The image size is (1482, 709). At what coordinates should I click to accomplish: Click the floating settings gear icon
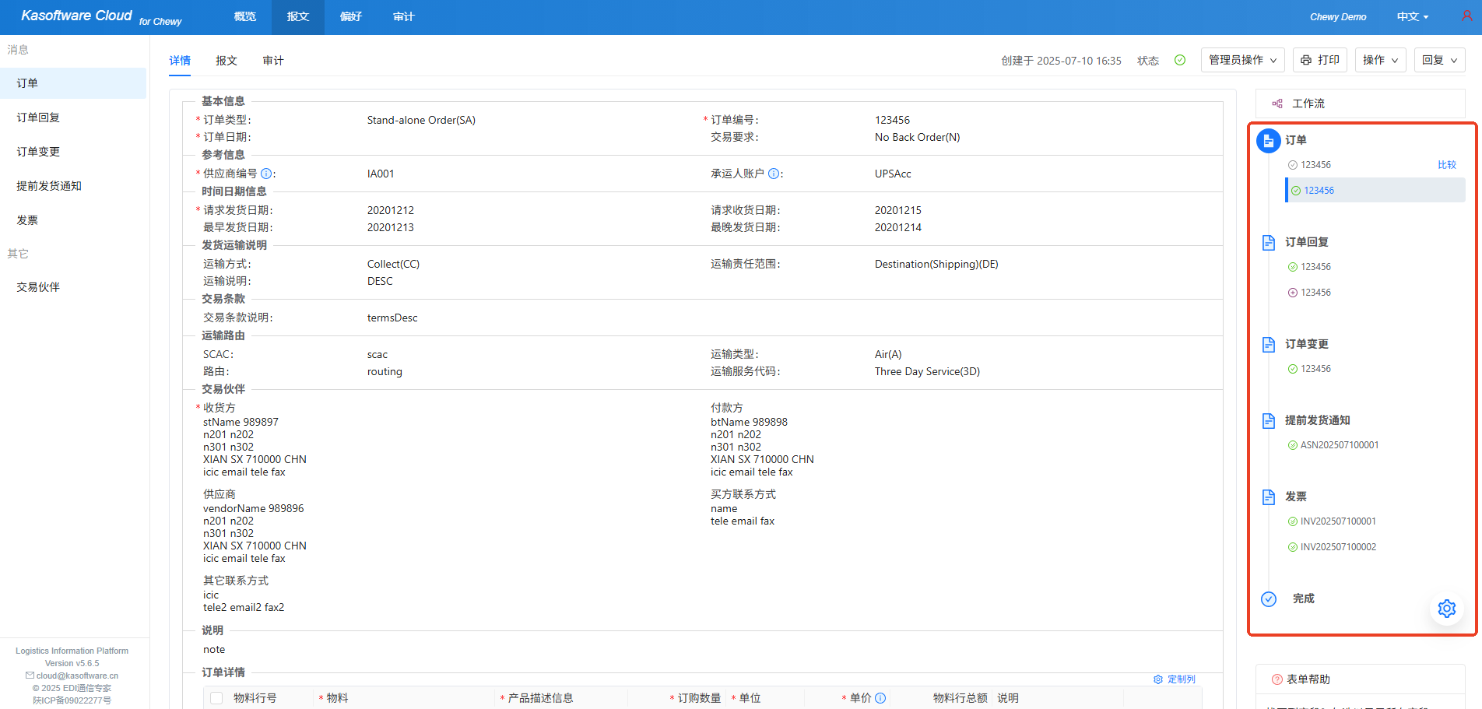tap(1446, 609)
